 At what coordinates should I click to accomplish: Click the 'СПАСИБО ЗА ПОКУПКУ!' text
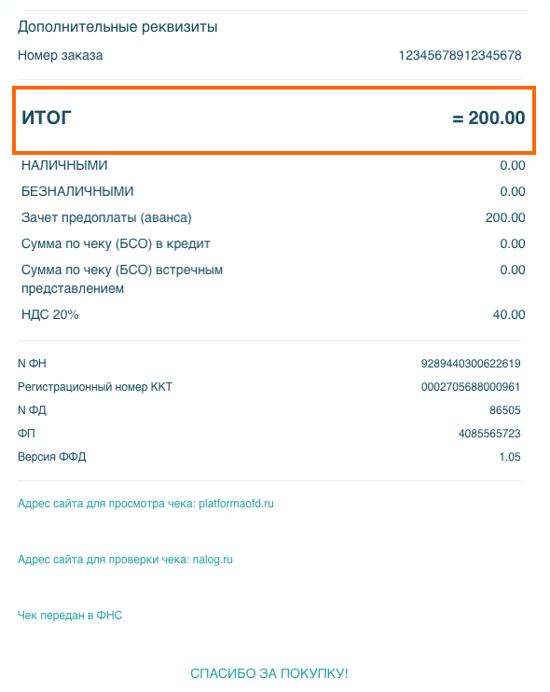[x=269, y=673]
